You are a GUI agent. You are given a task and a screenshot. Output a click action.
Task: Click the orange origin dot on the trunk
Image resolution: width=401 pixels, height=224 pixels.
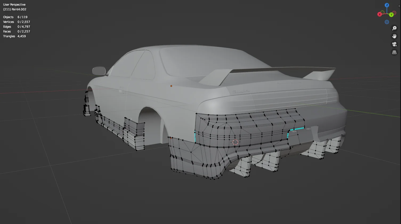[171, 86]
